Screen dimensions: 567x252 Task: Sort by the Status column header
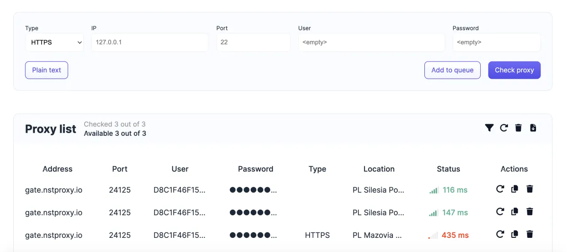coord(448,169)
